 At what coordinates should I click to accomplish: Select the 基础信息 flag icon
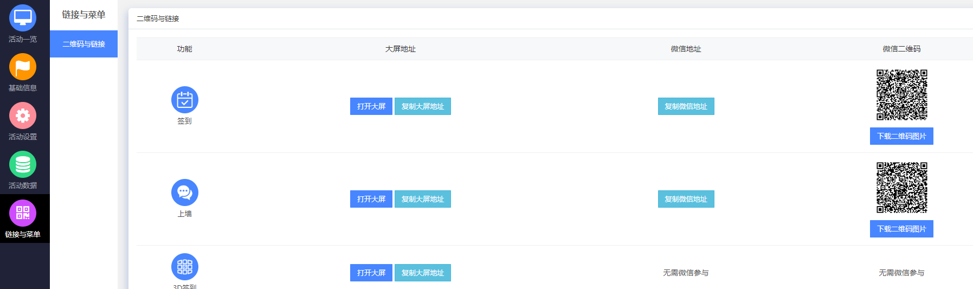(23, 67)
